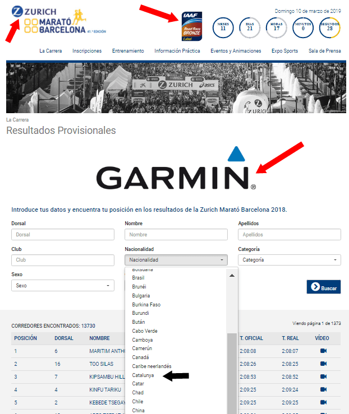Click the nationality list scrollbar up arrow

(232, 275)
